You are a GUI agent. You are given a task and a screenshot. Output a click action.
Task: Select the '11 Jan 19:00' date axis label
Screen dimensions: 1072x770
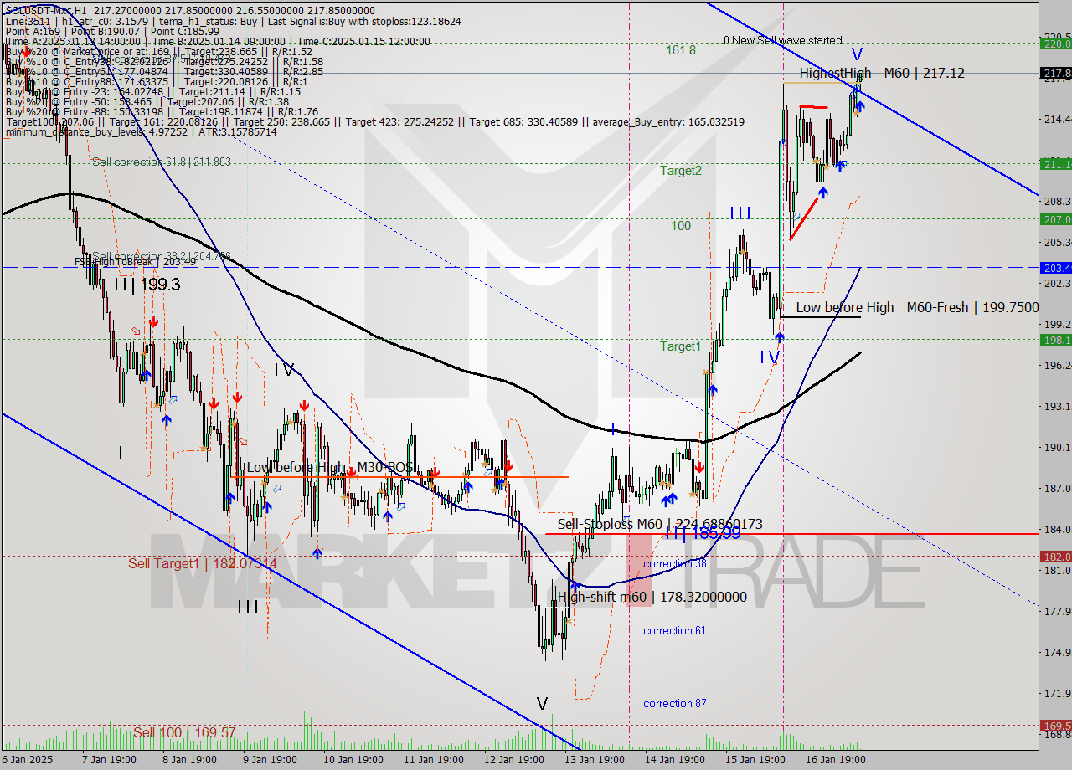point(433,759)
